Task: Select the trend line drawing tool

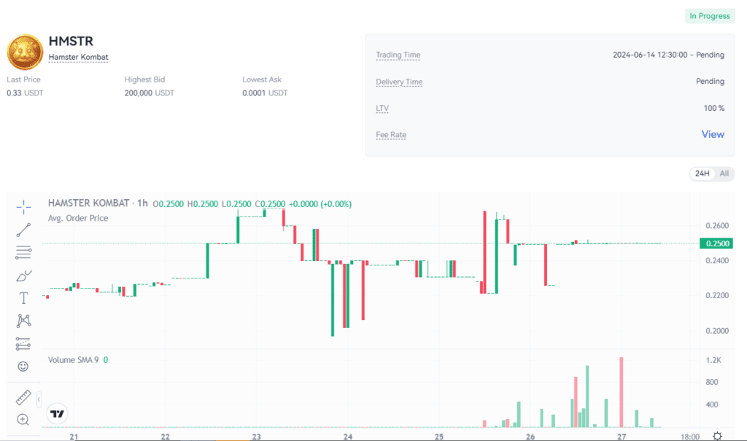Action: click(x=23, y=229)
